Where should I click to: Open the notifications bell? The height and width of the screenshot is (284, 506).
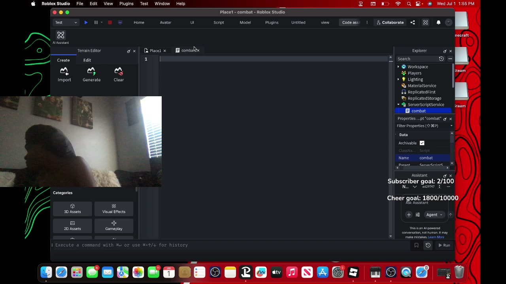(x=438, y=22)
